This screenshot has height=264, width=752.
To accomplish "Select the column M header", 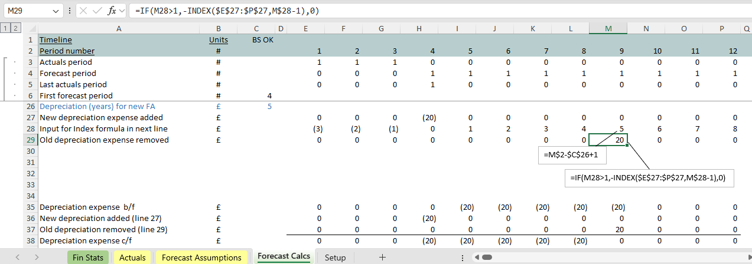I will (608, 28).
